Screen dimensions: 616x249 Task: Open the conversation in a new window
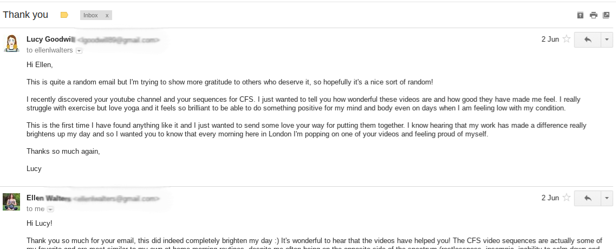point(606,15)
